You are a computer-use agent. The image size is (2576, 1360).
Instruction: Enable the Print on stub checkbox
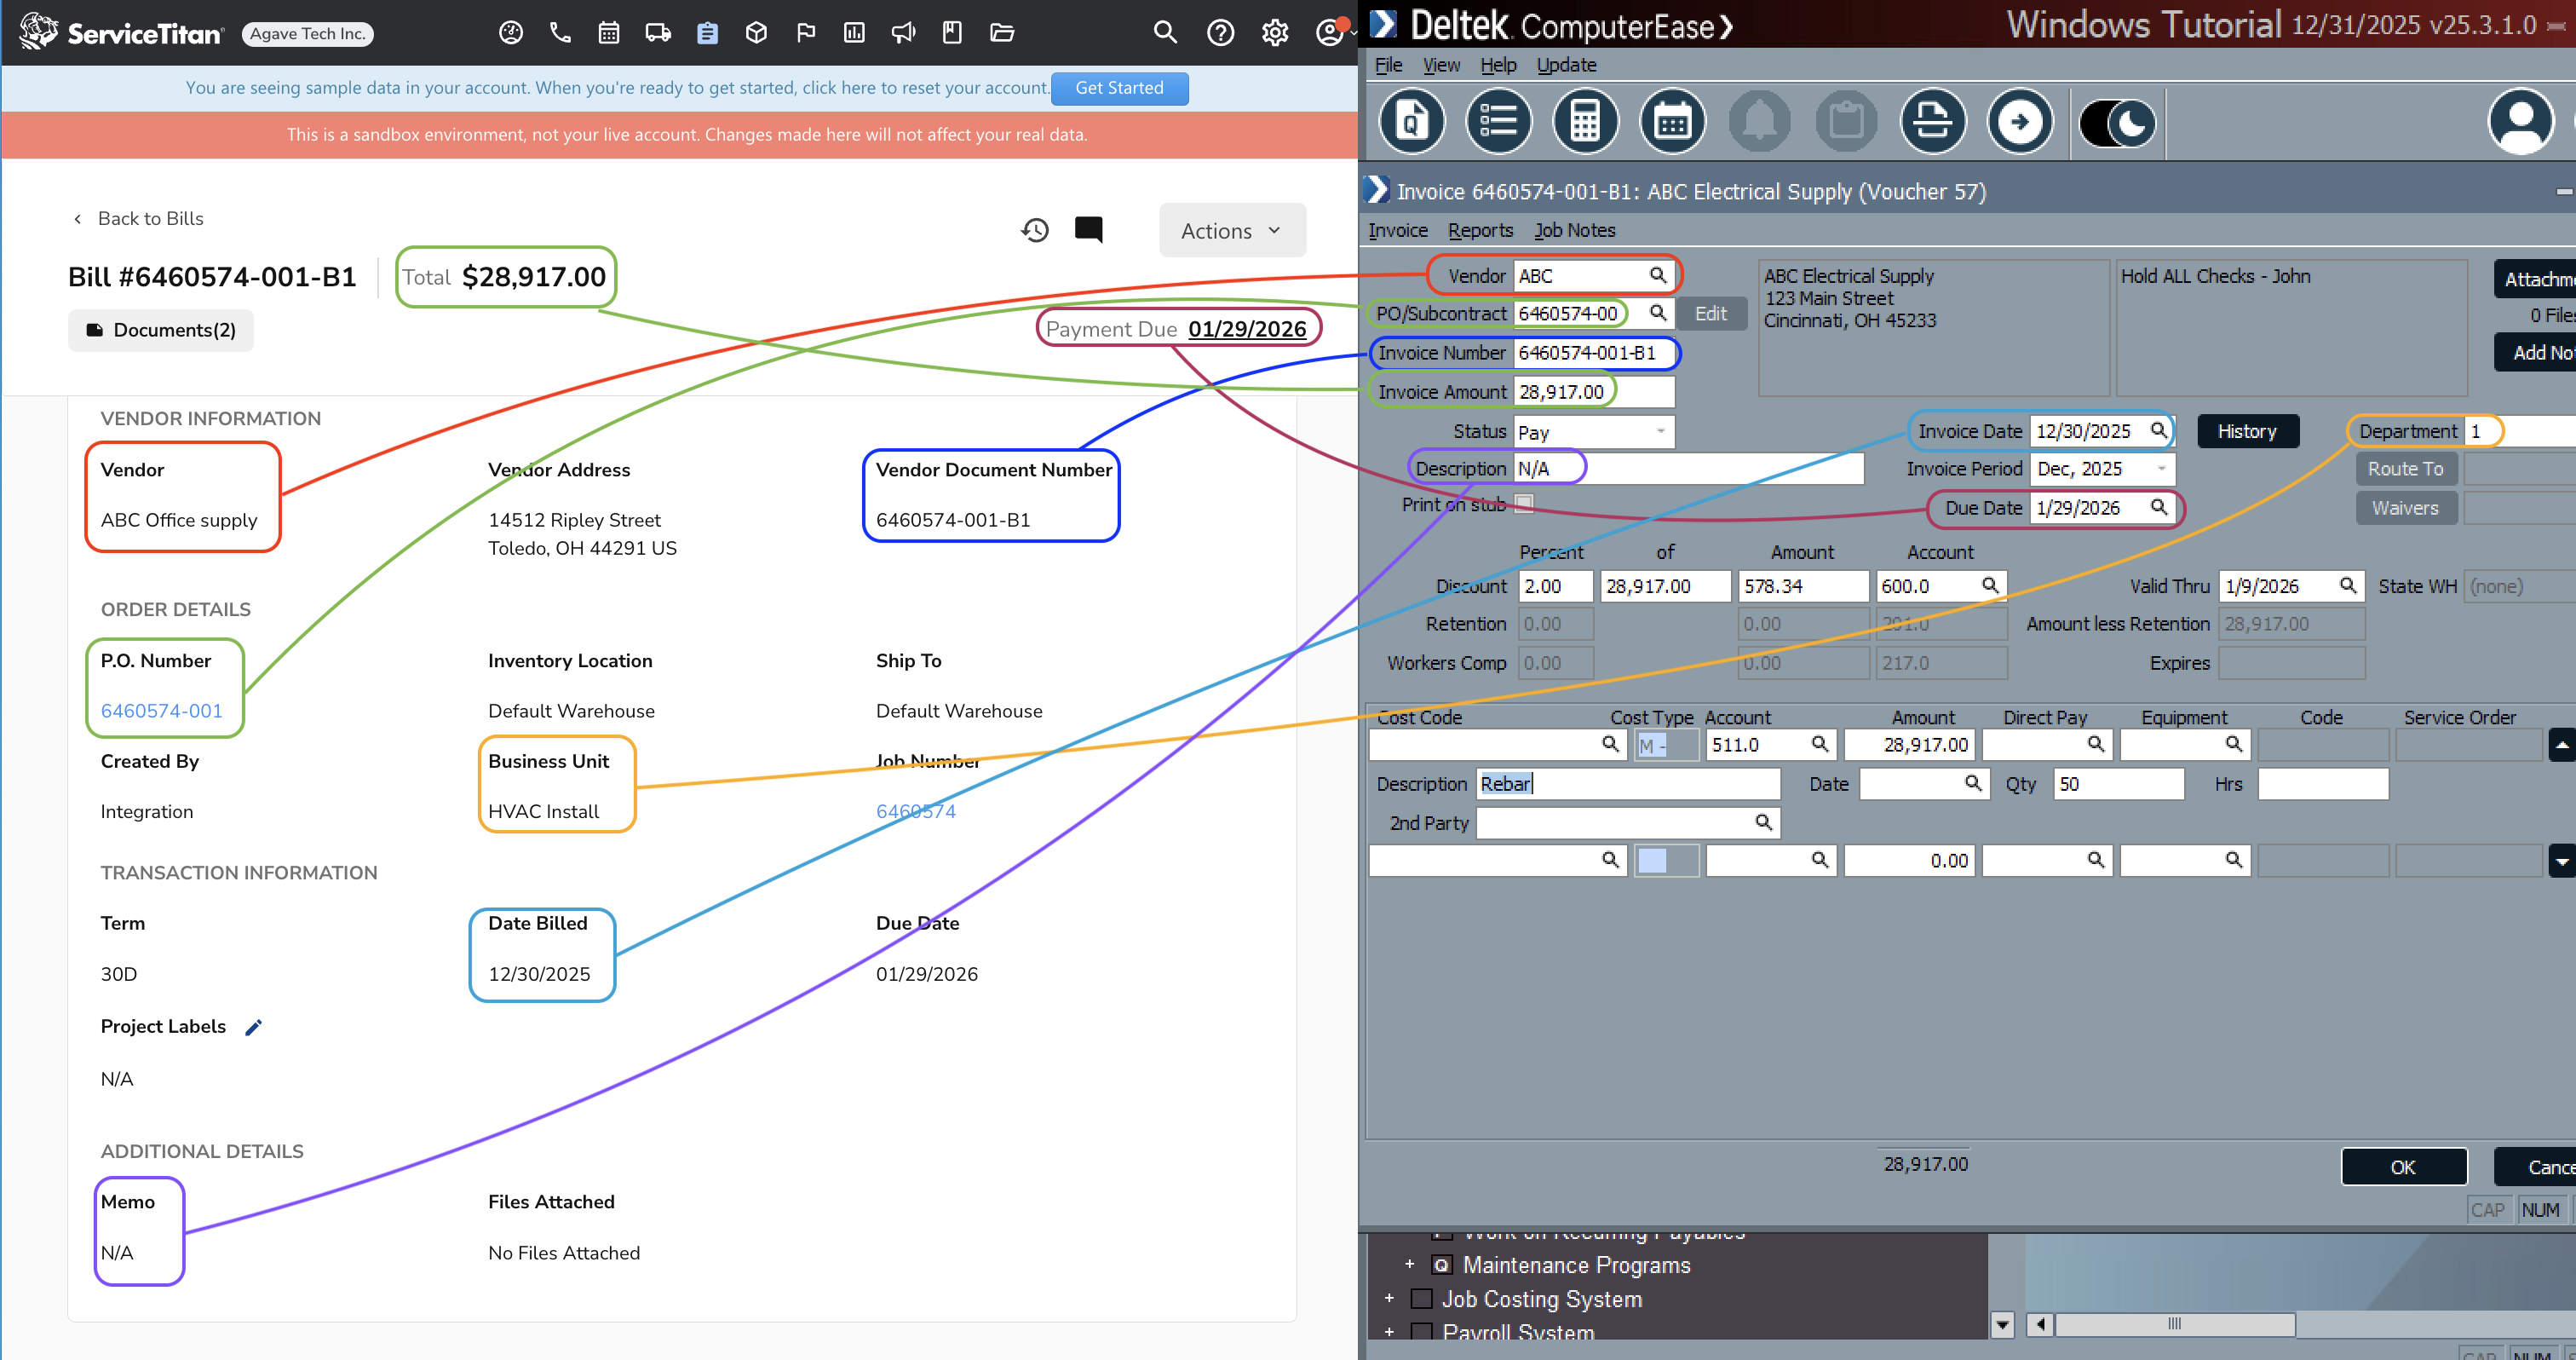point(1524,504)
